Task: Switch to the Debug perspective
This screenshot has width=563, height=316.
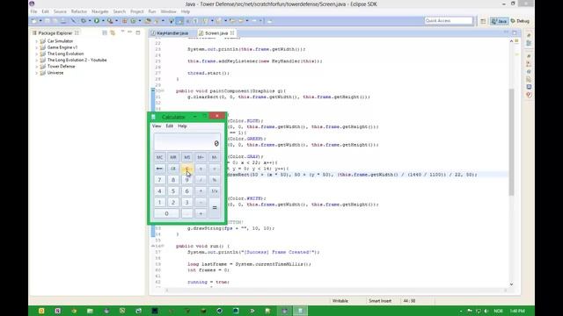Action: (x=521, y=21)
